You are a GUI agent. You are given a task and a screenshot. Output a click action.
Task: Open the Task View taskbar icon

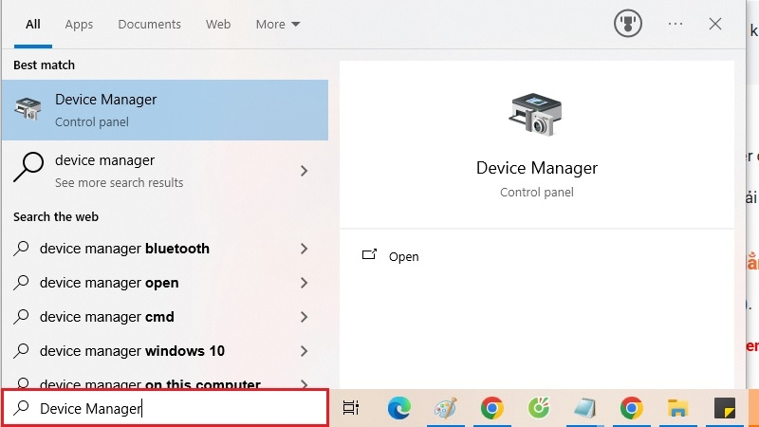click(351, 408)
